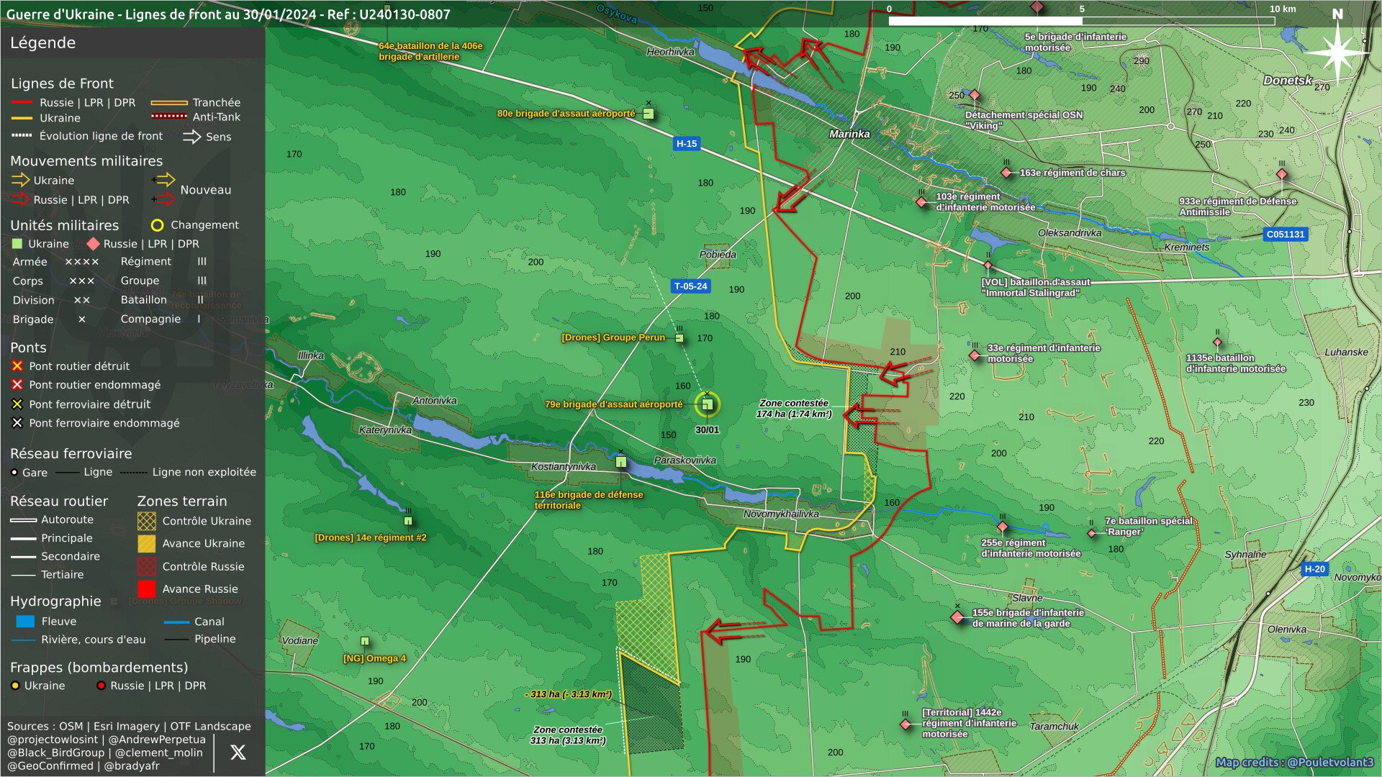The width and height of the screenshot is (1382, 777).
Task: Click the Paraskoviivka village label
Action: (x=685, y=460)
